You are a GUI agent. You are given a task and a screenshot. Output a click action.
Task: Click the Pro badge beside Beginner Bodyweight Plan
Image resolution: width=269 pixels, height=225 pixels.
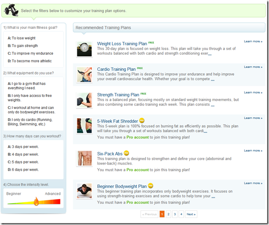pyautogui.click(x=151, y=185)
